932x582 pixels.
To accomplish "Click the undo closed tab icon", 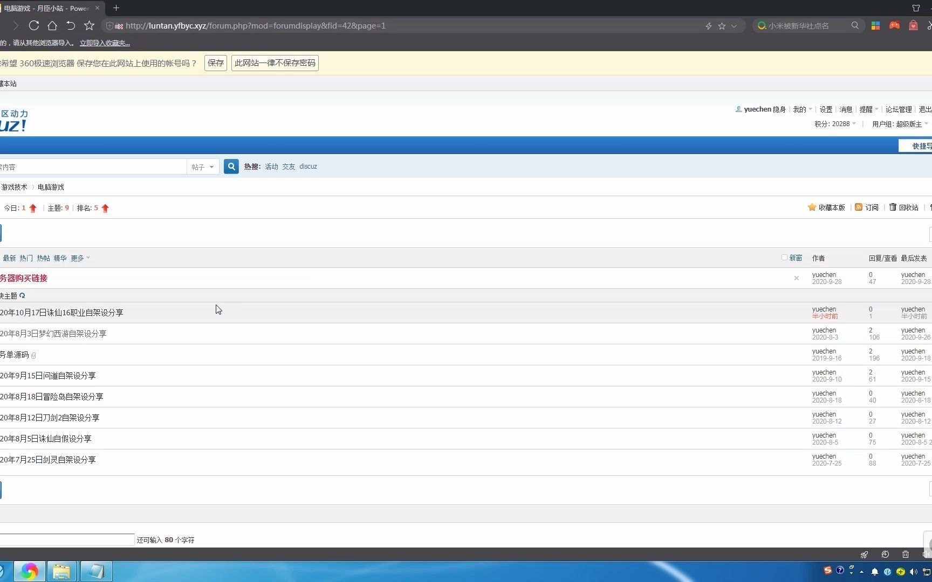I will (x=71, y=25).
